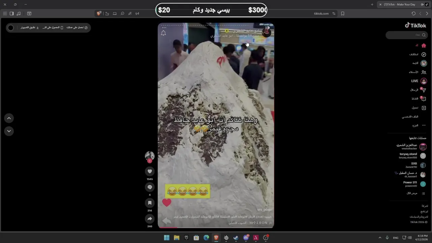This screenshot has height=243, width=432.
Task: Open a new tab with the plus button
Action: [x=372, y=4]
